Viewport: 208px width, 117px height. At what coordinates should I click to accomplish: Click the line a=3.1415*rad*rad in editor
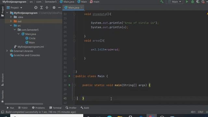(105, 50)
